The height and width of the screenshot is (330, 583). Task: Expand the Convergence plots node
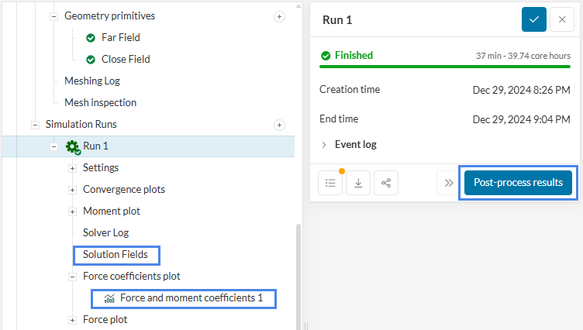pos(72,190)
